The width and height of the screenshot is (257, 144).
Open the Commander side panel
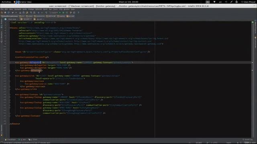[x=255, y=42]
